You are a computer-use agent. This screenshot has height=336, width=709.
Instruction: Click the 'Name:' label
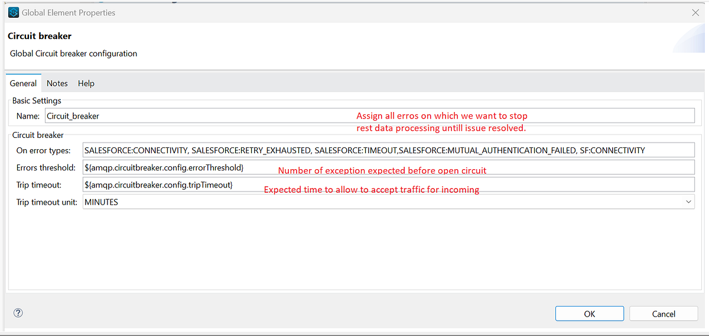pos(28,116)
